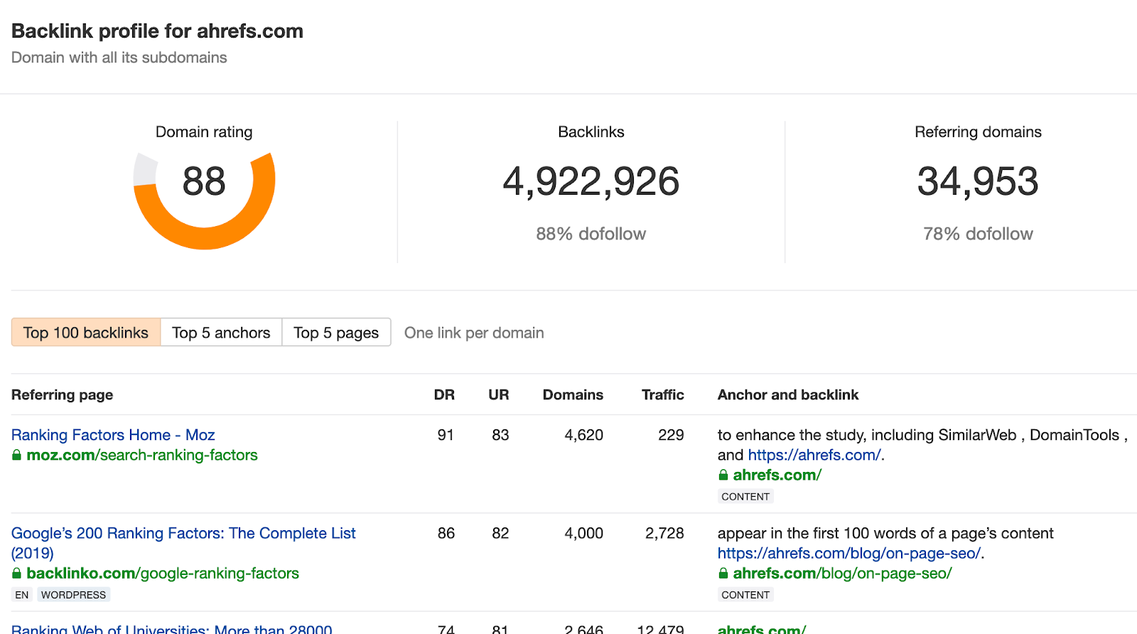The height and width of the screenshot is (634, 1137).
Task: Click the Referring page column header
Action: pos(63,394)
